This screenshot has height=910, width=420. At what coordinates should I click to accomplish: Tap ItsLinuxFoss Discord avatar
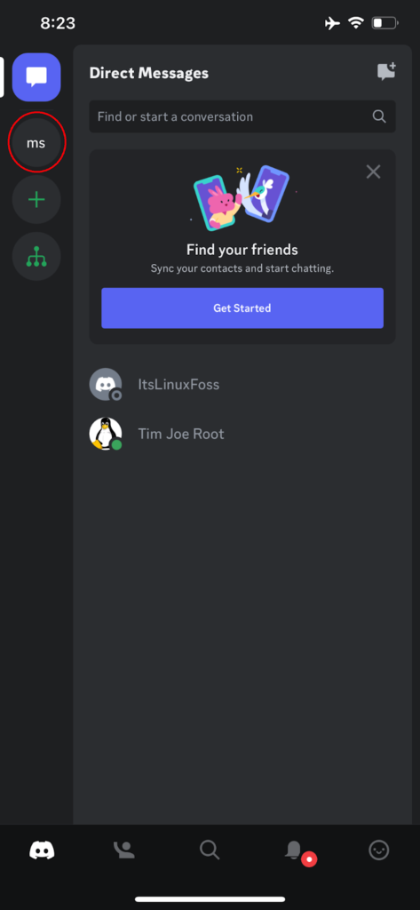click(x=106, y=384)
